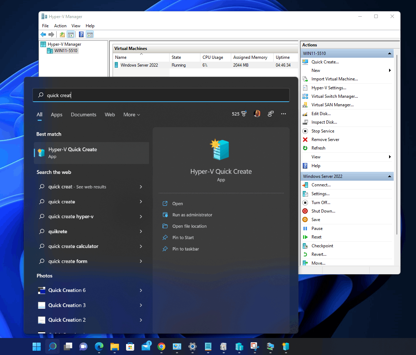The image size is (416, 355).
Task: Open the More dropdown in search filters
Action: pyautogui.click(x=132, y=114)
